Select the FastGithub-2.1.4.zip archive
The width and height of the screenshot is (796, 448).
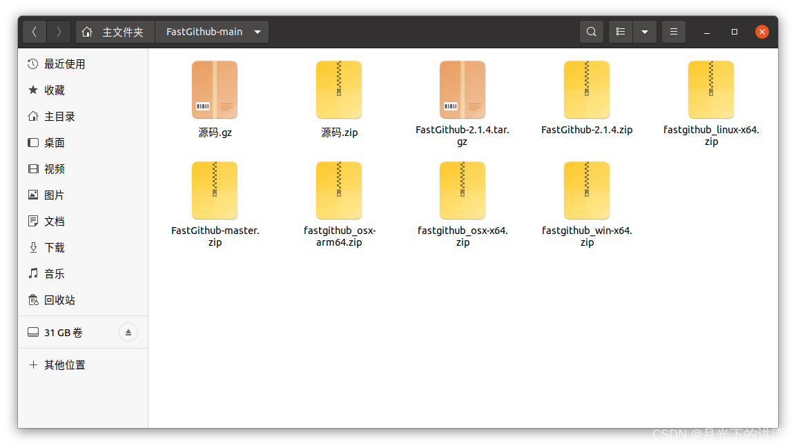coord(587,90)
